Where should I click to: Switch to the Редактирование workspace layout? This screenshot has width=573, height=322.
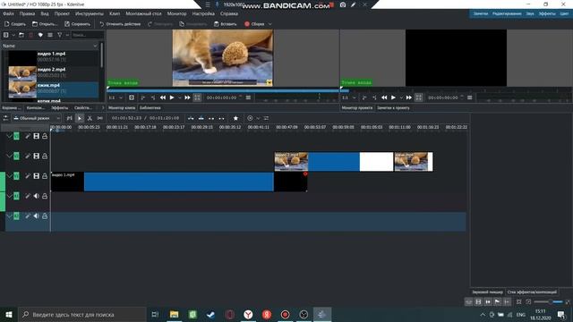[x=507, y=13]
